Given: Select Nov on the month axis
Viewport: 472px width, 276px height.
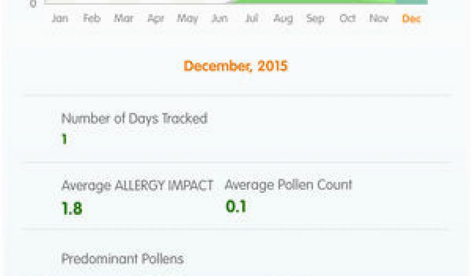Looking at the screenshot, I should tap(379, 18).
